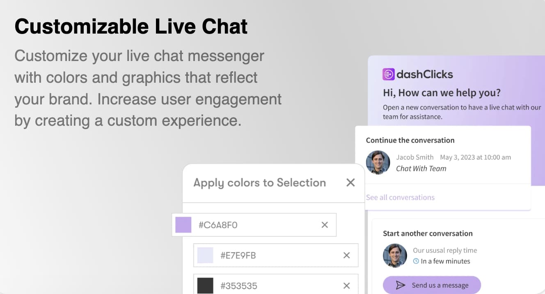545x294 pixels.
Task: Click the Hi, How can we help you? greeting
Action: (x=442, y=93)
